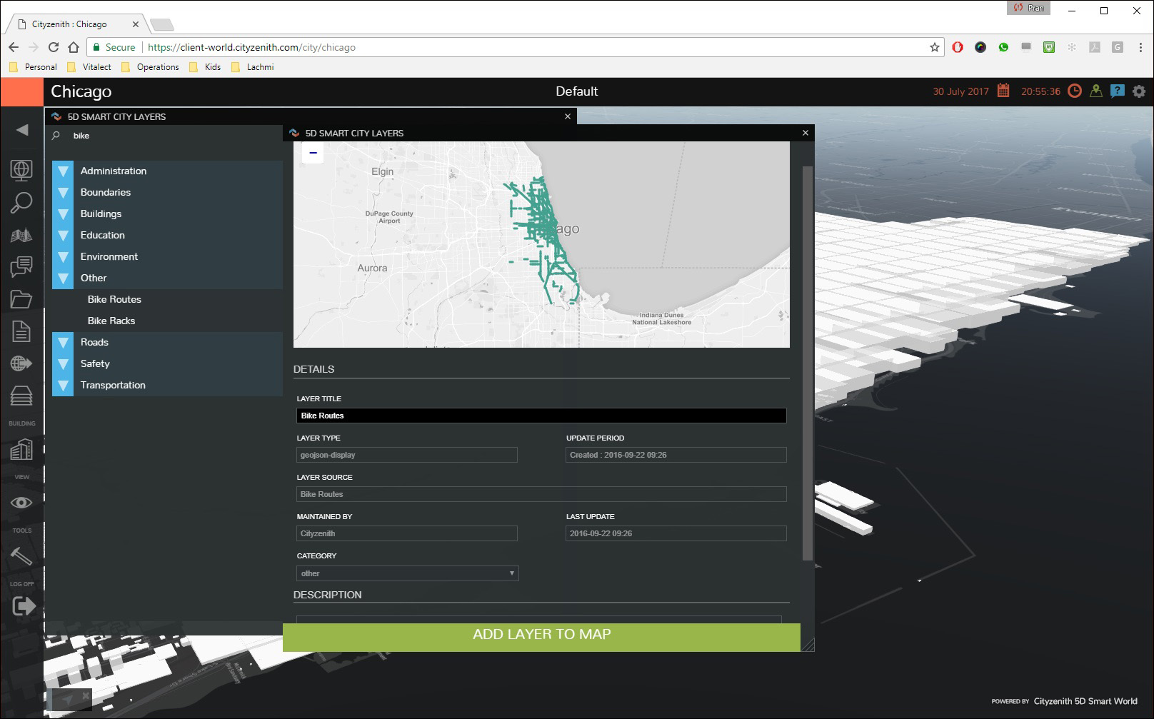Open the folder icon in sidebar
The image size is (1154, 719).
[21, 299]
